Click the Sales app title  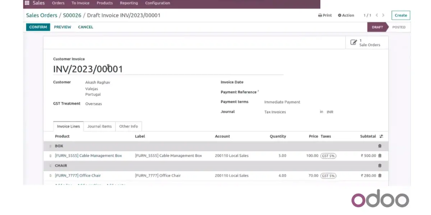coord(39,3)
